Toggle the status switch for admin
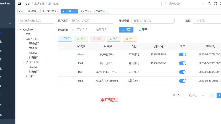 (x=183, y=54)
